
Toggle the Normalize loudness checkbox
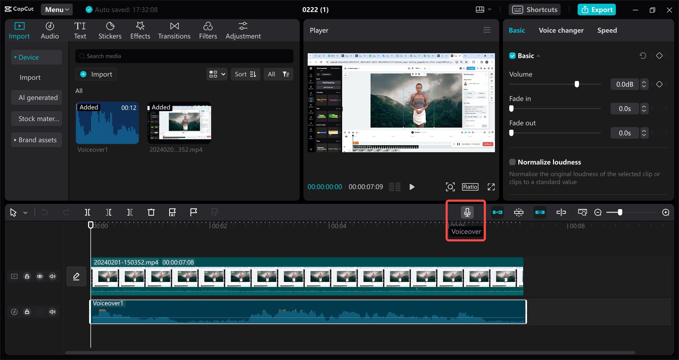pyautogui.click(x=512, y=162)
